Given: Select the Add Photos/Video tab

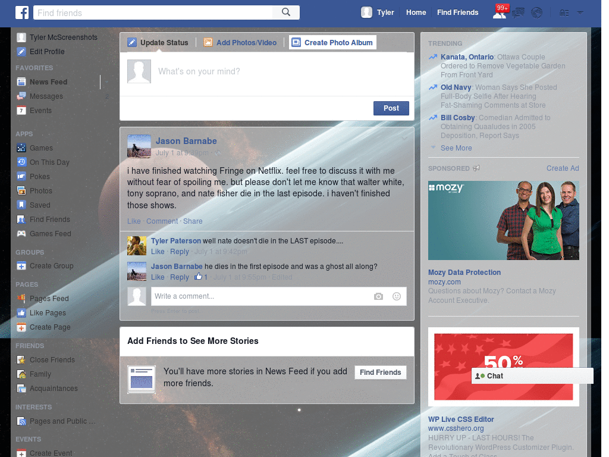Looking at the screenshot, I should [x=241, y=42].
